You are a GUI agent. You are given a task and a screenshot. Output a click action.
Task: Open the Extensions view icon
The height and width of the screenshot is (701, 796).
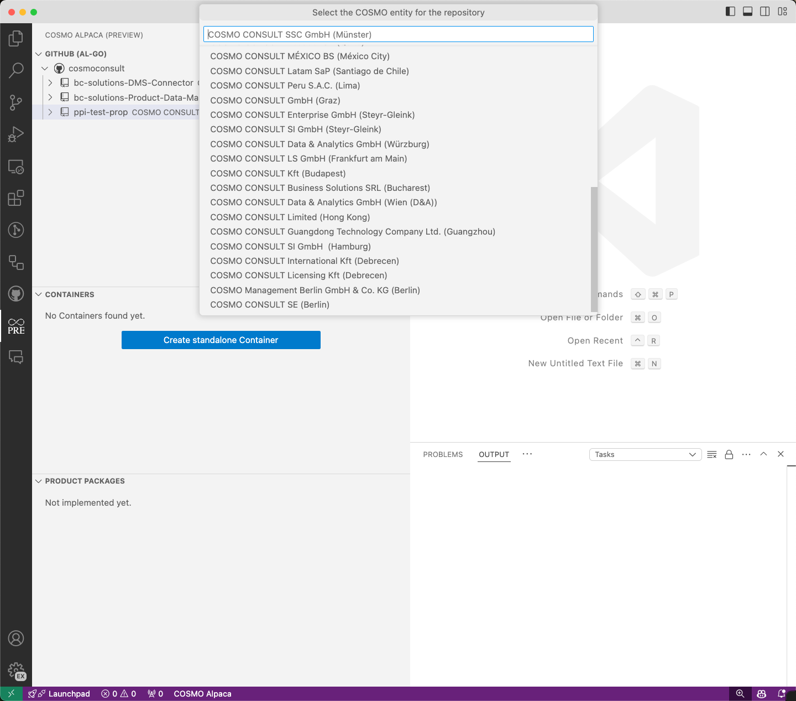(16, 198)
